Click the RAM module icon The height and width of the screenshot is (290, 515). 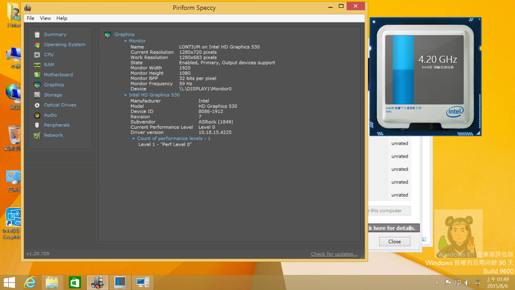pyautogui.click(x=37, y=65)
